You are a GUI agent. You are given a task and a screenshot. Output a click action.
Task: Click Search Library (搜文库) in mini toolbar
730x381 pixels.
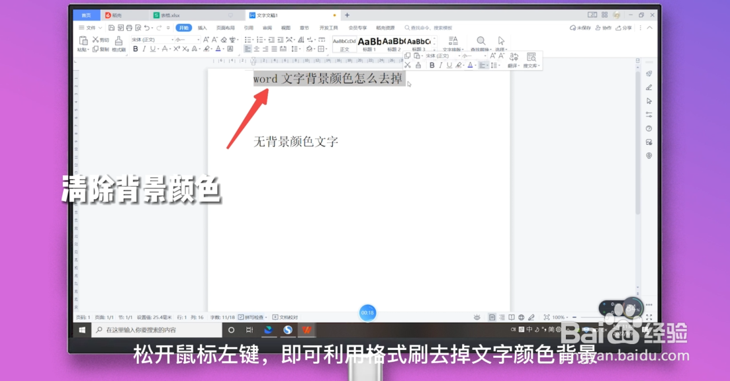531,60
